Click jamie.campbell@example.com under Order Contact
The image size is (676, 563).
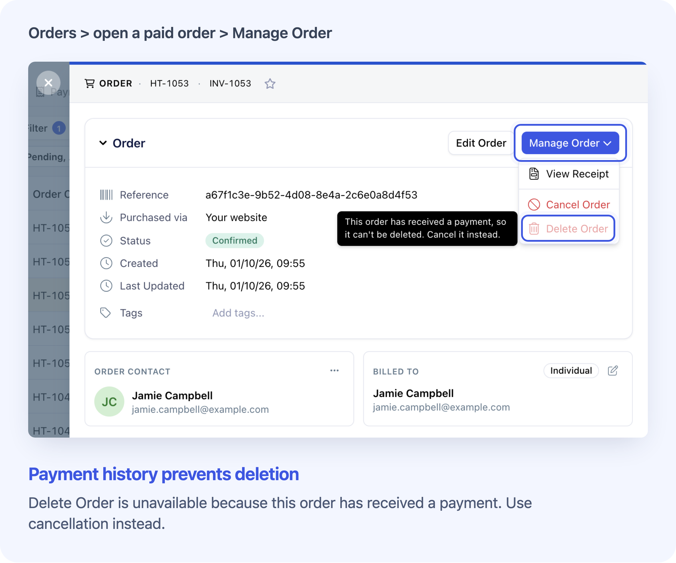click(x=200, y=409)
